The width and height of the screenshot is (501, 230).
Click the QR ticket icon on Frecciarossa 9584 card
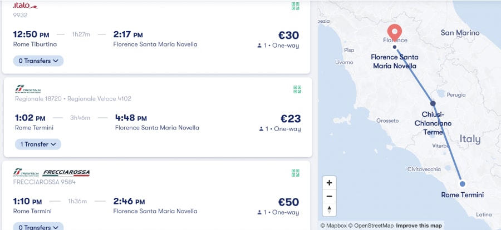pyautogui.click(x=296, y=173)
